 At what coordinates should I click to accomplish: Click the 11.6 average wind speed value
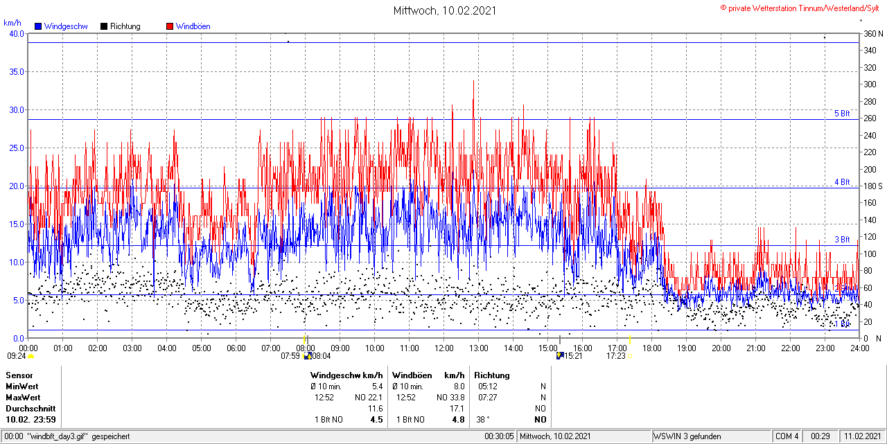(x=376, y=408)
